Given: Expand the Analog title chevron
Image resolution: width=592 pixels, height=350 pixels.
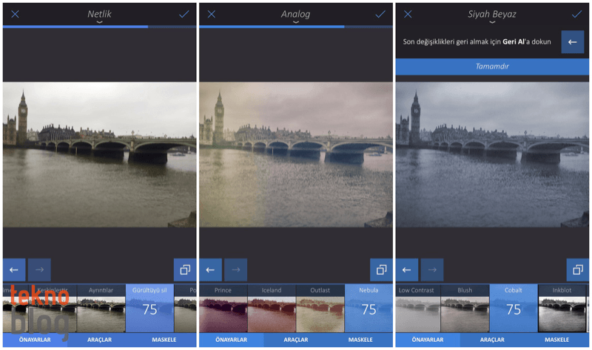Looking at the screenshot, I should coord(295,23).
